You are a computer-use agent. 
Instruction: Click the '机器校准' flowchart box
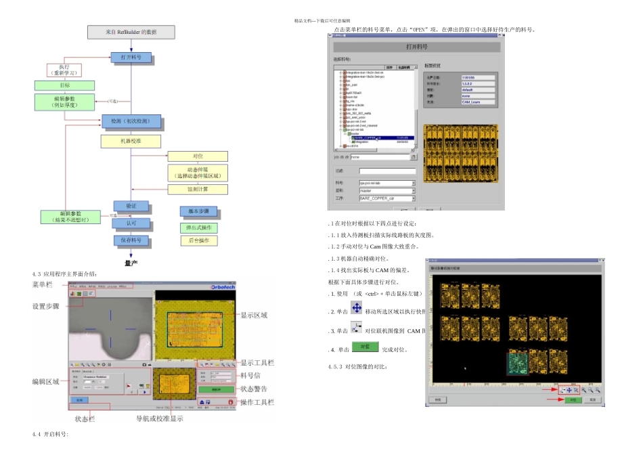(x=131, y=141)
